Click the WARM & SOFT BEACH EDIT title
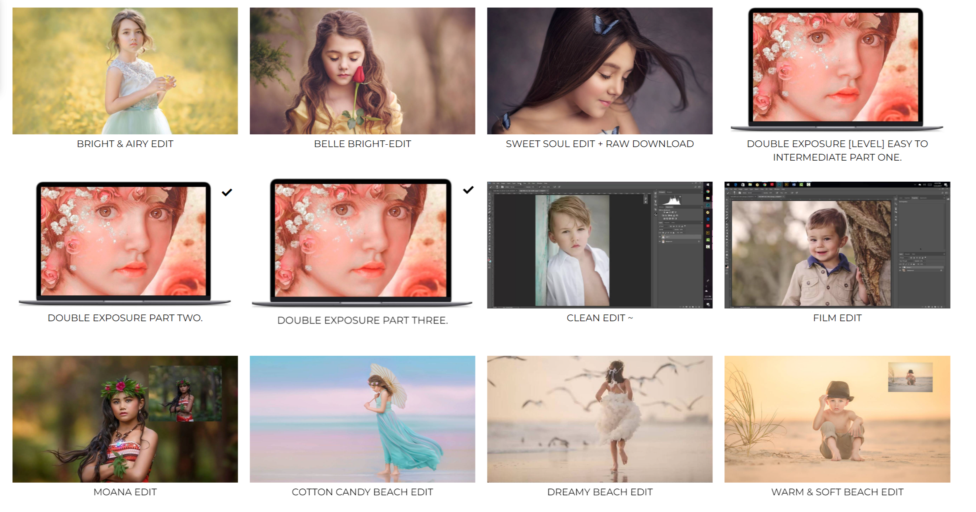976x512 pixels. (837, 492)
